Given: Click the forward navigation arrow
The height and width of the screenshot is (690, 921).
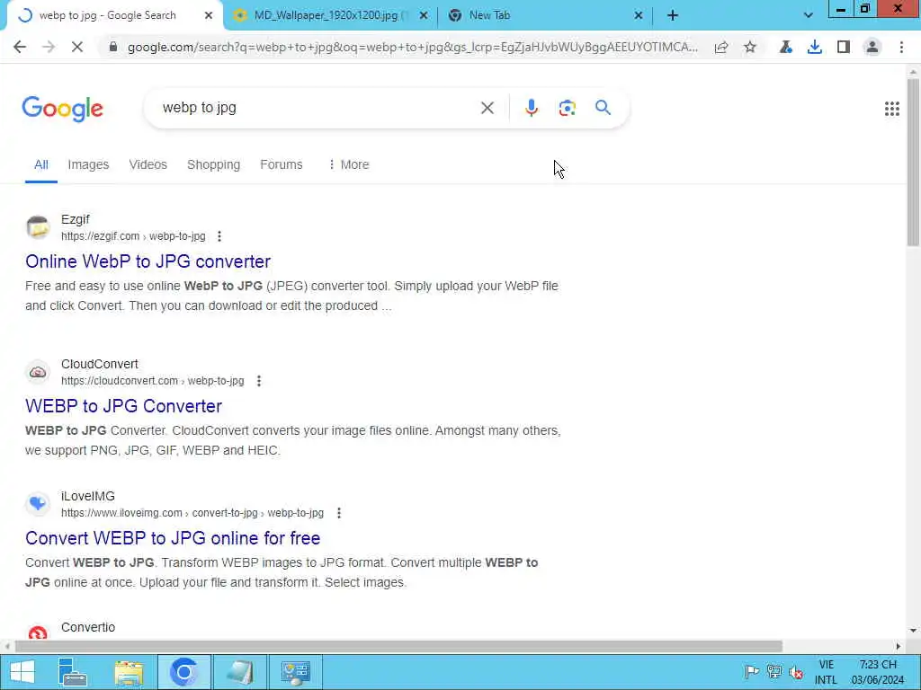Looking at the screenshot, I should point(49,47).
